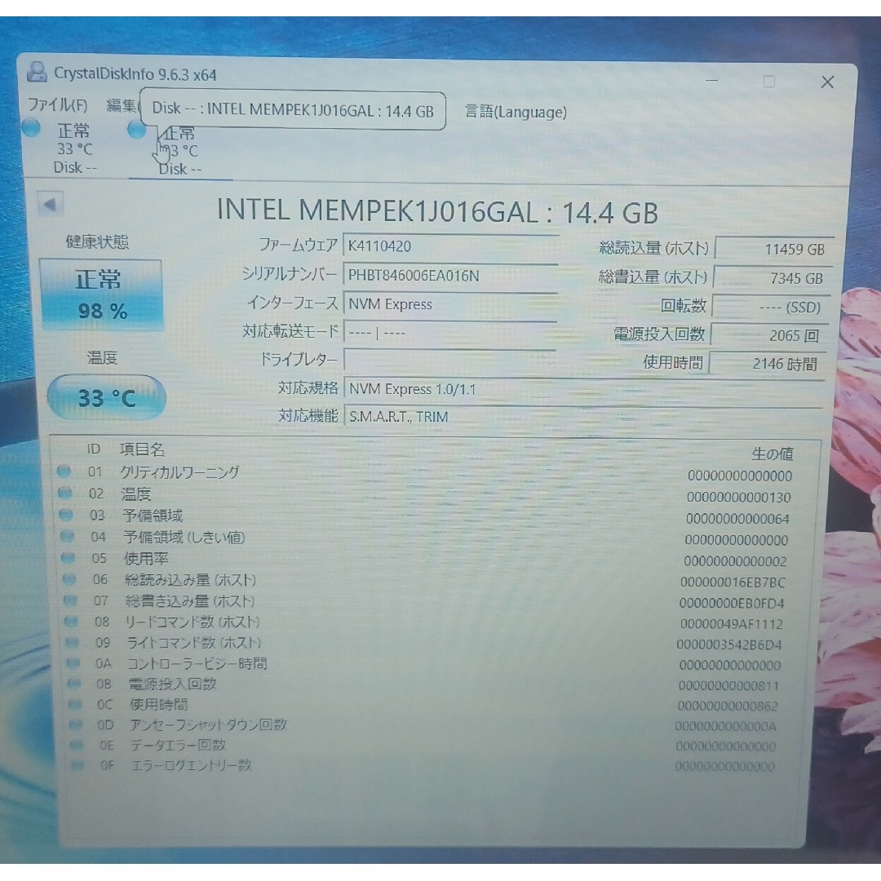Click the 項目名 column header

142,449
